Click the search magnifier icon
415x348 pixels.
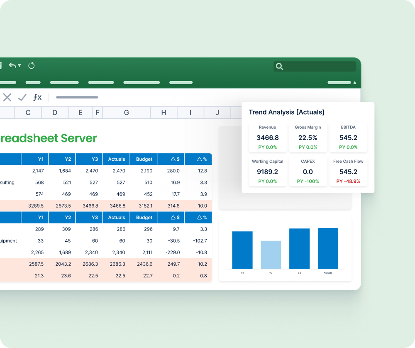(x=279, y=66)
